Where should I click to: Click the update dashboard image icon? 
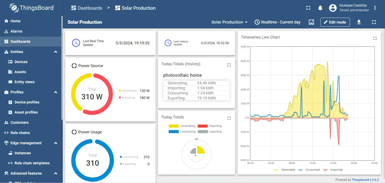(311, 22)
